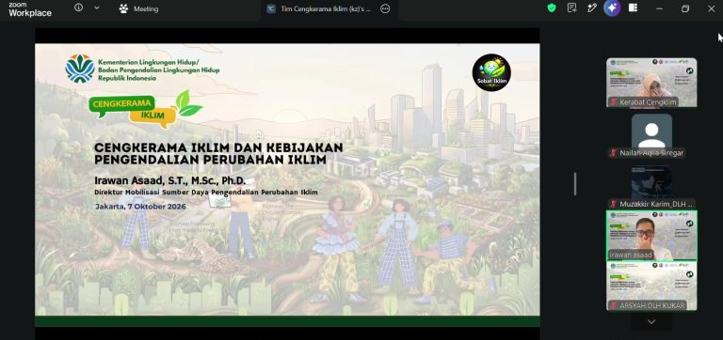
Task: Click the slide title 'CENGKERAMA IKLIM DAN KEBIJAKAN'
Action: (x=218, y=147)
